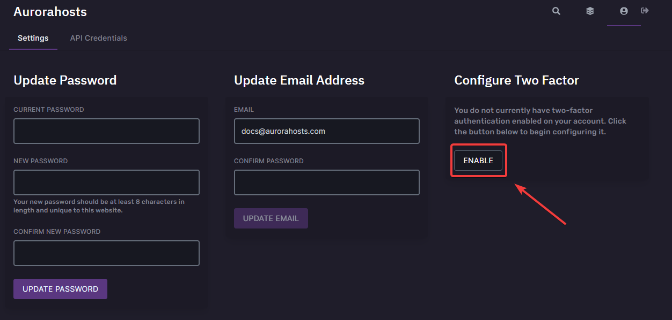Click the account user icon
Image resolution: width=672 pixels, height=320 pixels.
[x=624, y=11]
